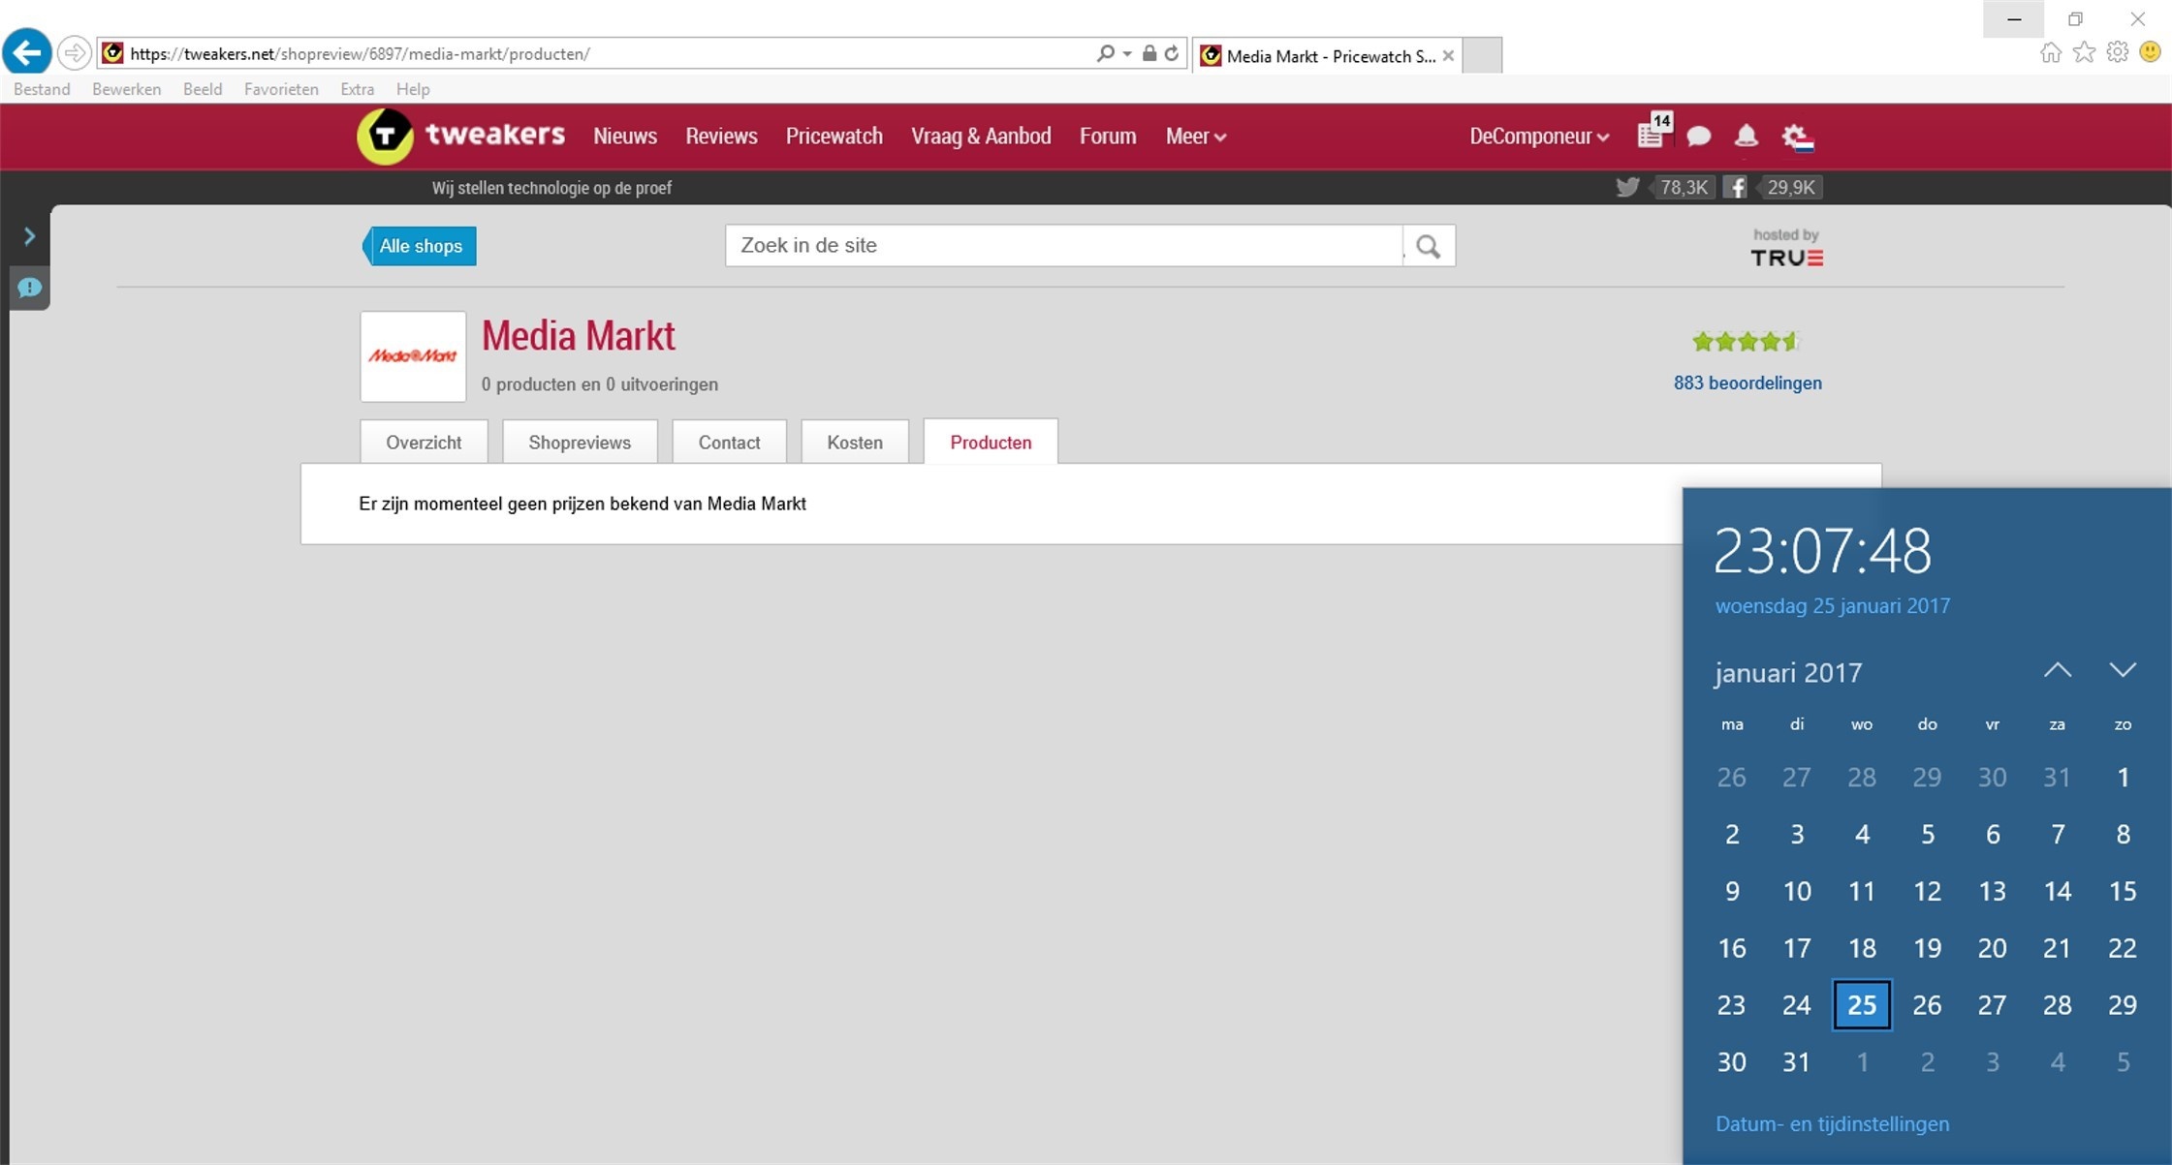Click the True hosting logo
Image resolution: width=2172 pixels, height=1165 pixels.
click(x=1786, y=249)
